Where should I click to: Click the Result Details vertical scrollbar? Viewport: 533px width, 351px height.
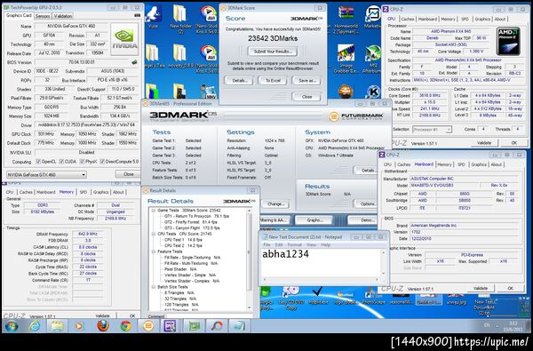coord(250,259)
